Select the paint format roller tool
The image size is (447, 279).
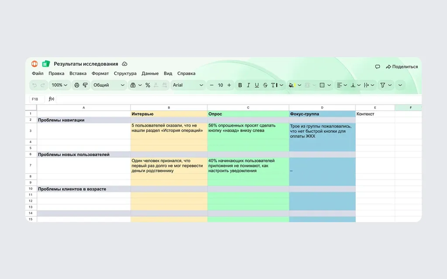(85, 85)
